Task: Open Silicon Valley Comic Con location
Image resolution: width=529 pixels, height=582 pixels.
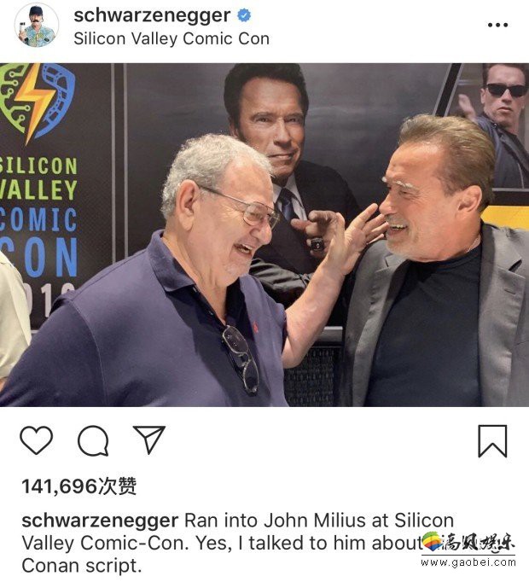Action: pyautogui.click(x=171, y=38)
